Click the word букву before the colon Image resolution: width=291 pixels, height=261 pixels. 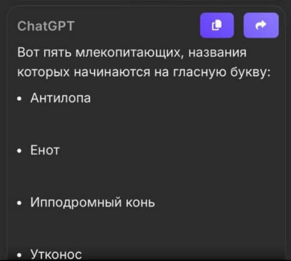(248, 72)
